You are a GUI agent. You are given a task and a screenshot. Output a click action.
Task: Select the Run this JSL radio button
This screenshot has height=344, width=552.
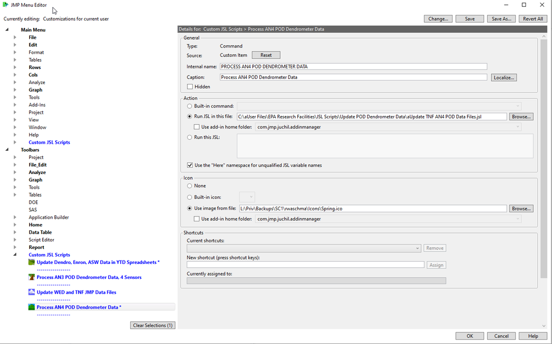[x=190, y=137]
